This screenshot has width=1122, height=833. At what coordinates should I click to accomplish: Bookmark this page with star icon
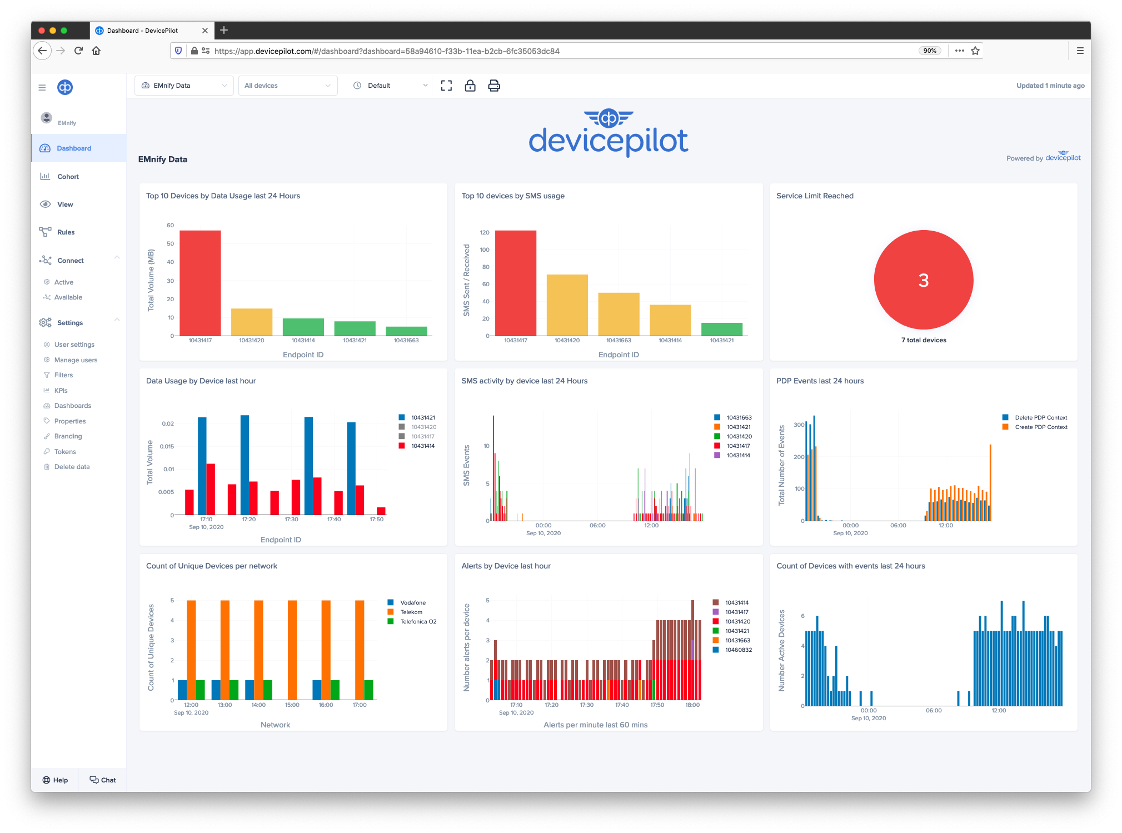[975, 51]
